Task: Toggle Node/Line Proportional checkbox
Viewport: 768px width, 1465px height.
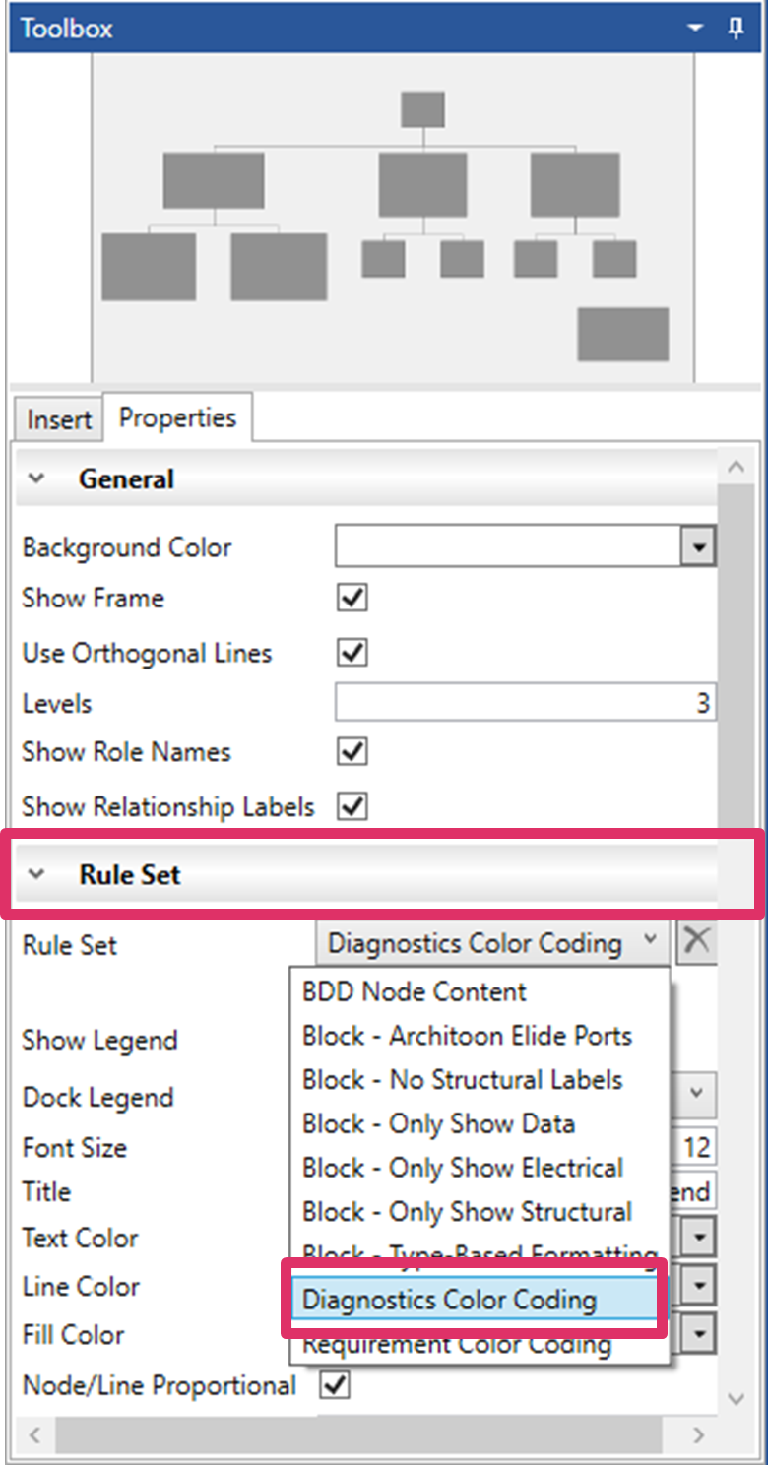Action: 336,1385
